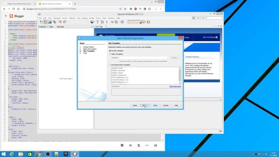Click the memory usage bar in NetBeans toolbar
279x157 pixels.
tap(135, 22)
